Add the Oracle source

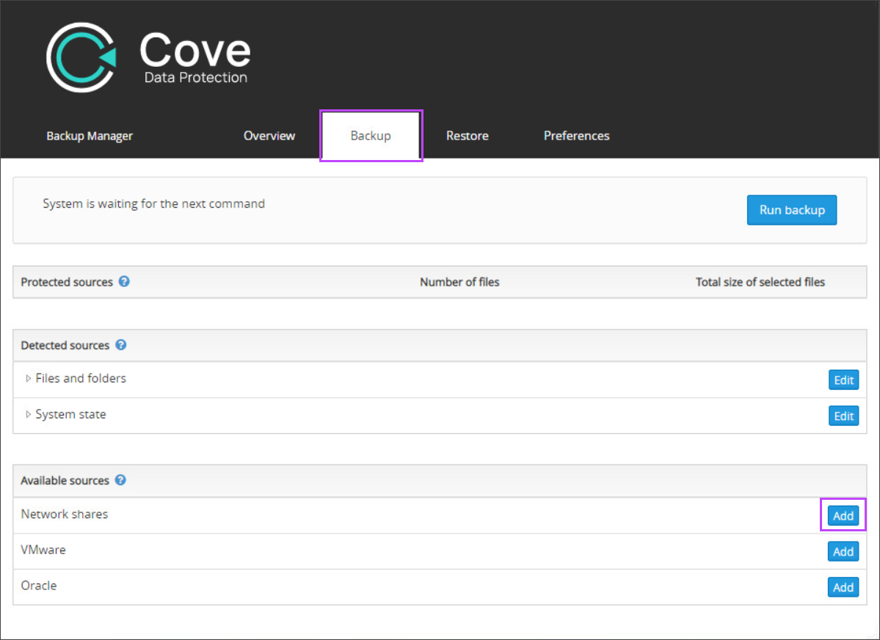click(x=843, y=587)
